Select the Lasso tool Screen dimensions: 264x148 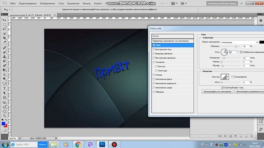pos(5,29)
